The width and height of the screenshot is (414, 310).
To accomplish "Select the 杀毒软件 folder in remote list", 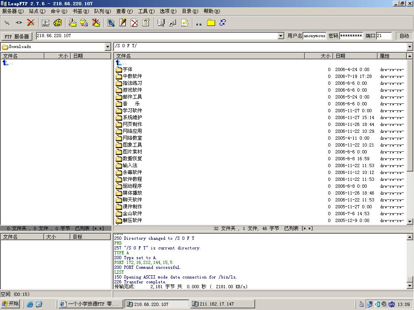I will [132, 172].
